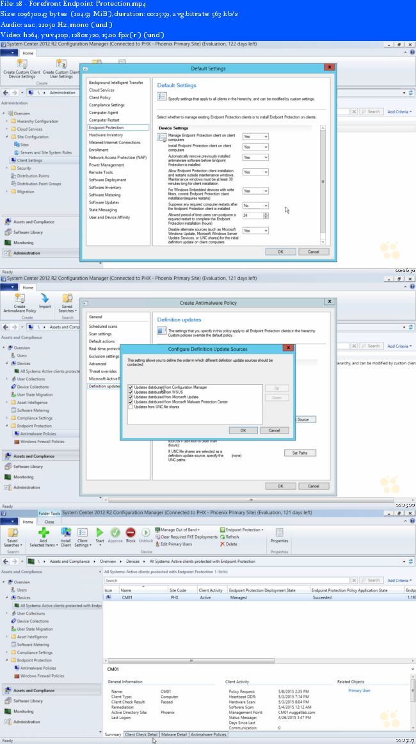Toggle Updates distributed from WSUS checkbox
416x744 pixels.
pyautogui.click(x=131, y=392)
